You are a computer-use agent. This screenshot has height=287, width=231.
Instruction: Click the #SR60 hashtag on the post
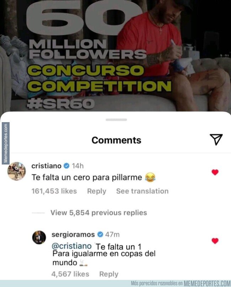(60, 104)
